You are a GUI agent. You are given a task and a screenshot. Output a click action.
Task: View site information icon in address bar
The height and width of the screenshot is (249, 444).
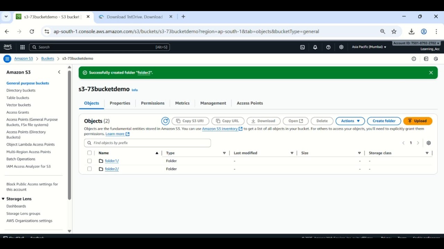tap(46, 31)
